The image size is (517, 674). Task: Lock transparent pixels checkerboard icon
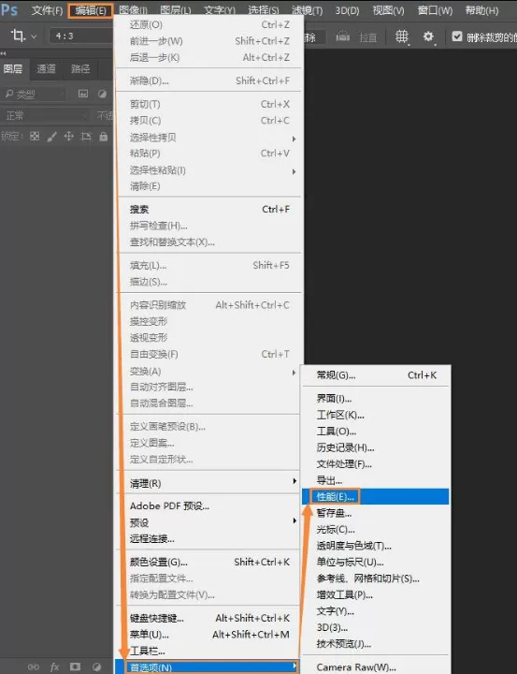coord(35,137)
